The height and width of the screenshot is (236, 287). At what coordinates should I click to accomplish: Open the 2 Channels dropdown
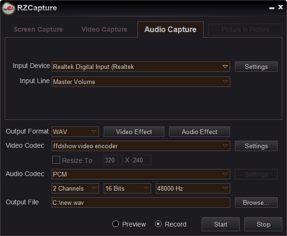click(x=75, y=188)
